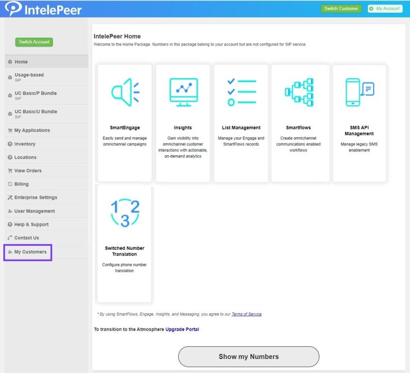
Task: Click the UC Basic/U Bundle package icon
Action: click(x=10, y=114)
